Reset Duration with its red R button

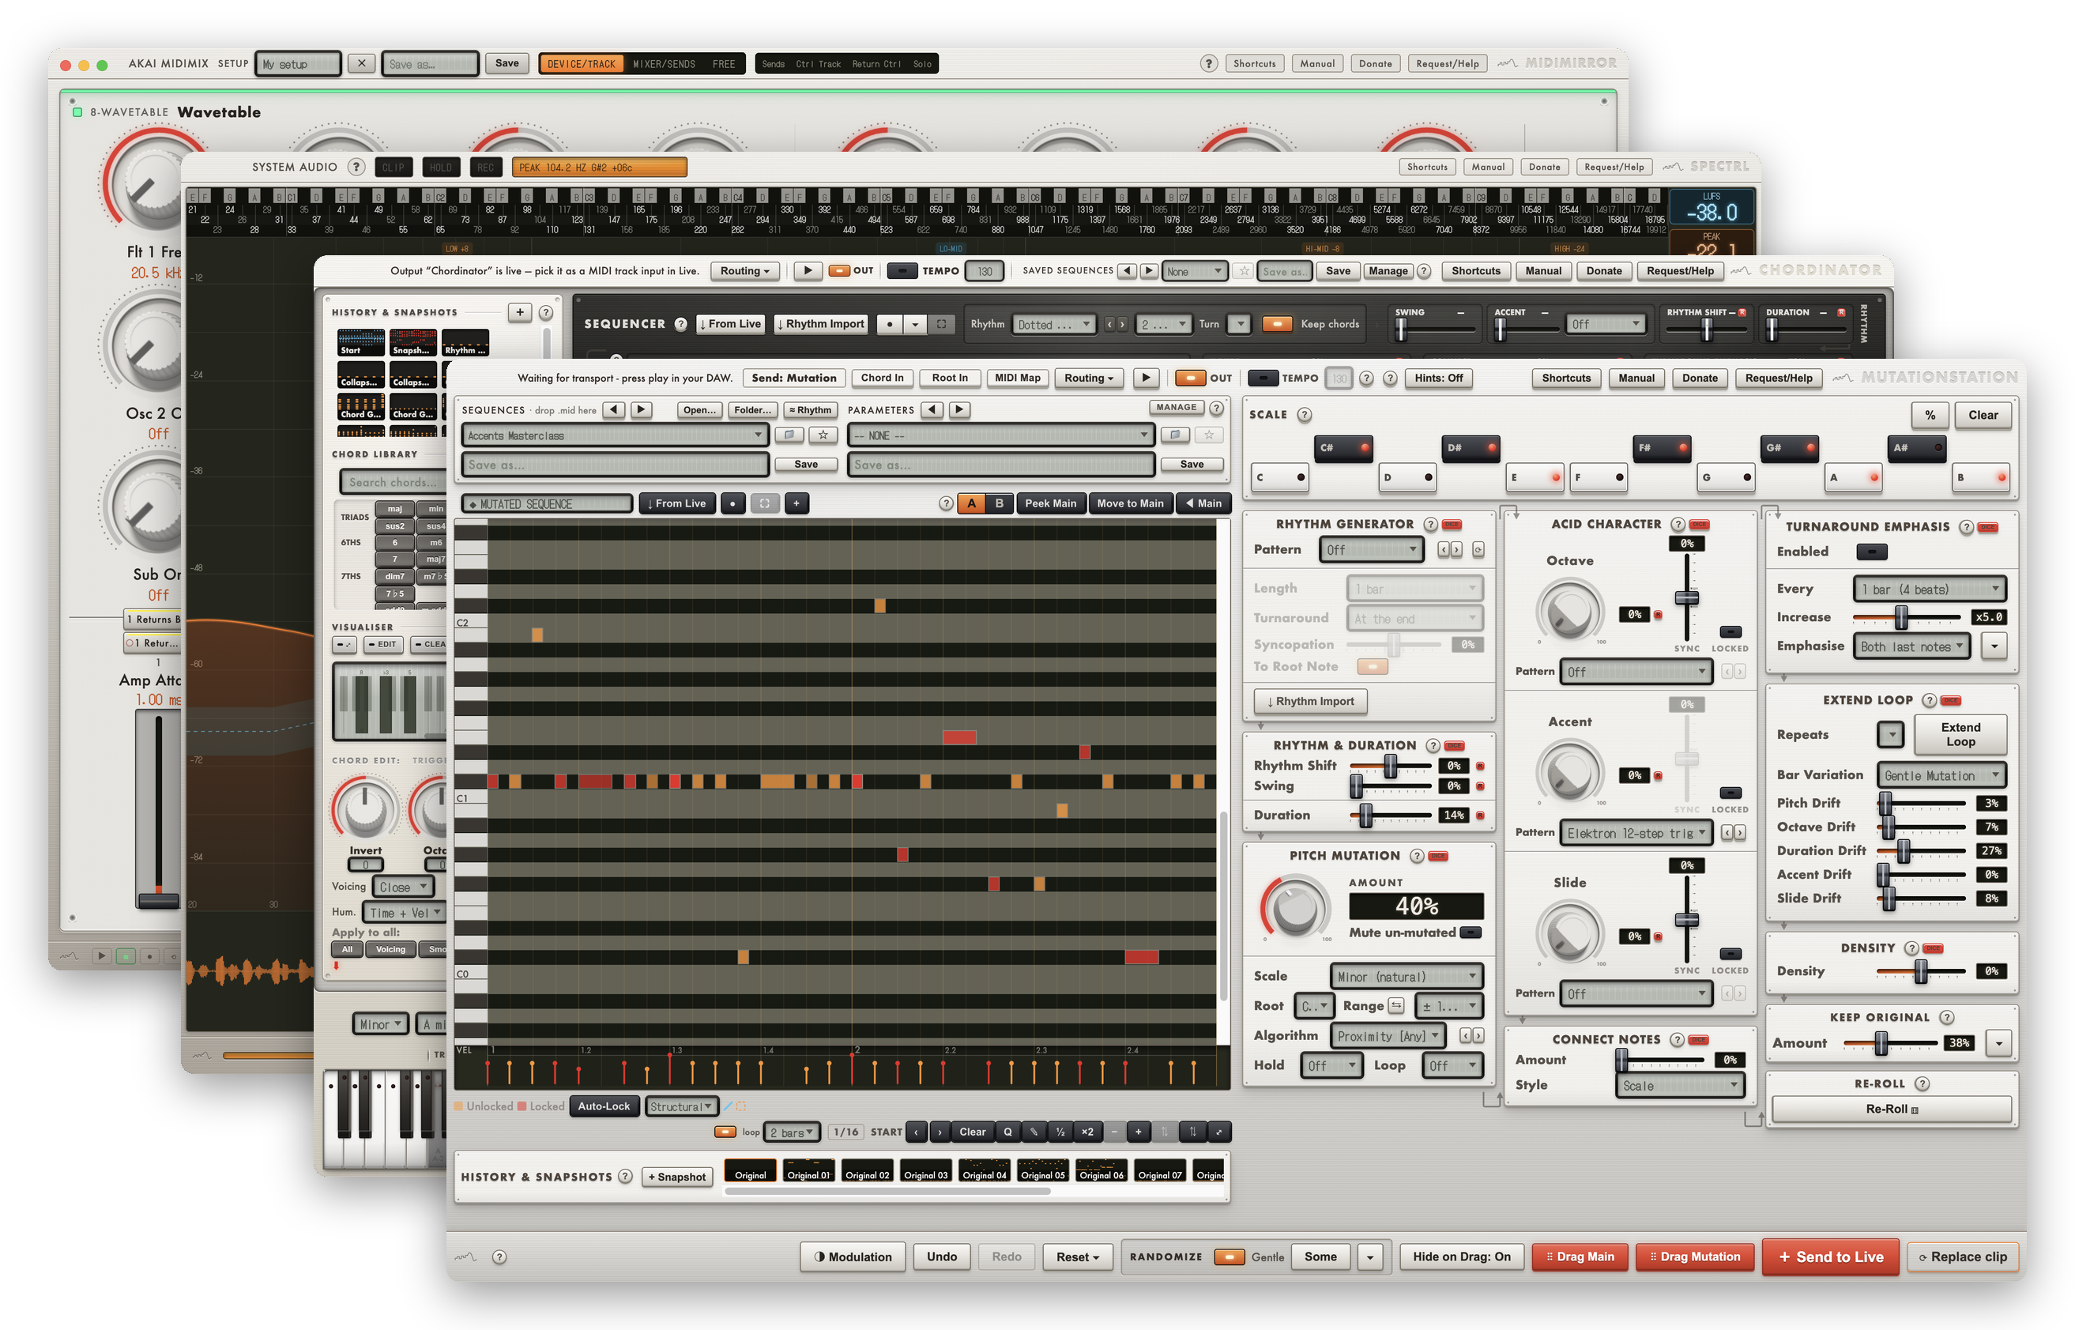(x=1480, y=816)
